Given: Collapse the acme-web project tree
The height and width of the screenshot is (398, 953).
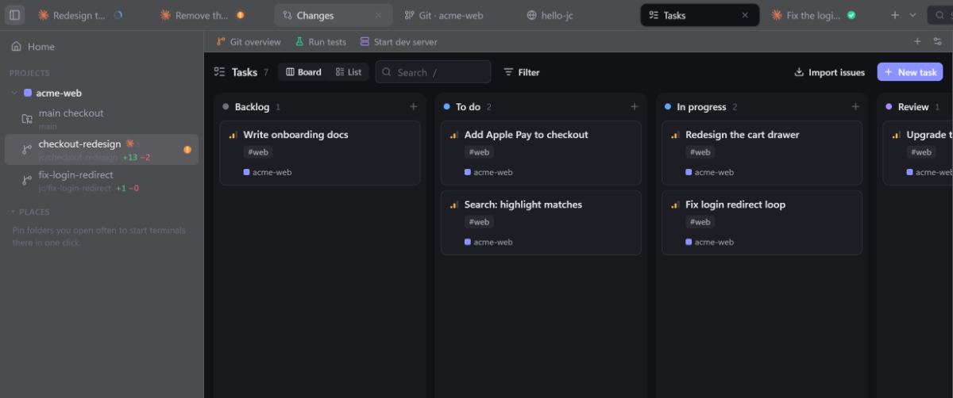Looking at the screenshot, I should pos(14,94).
